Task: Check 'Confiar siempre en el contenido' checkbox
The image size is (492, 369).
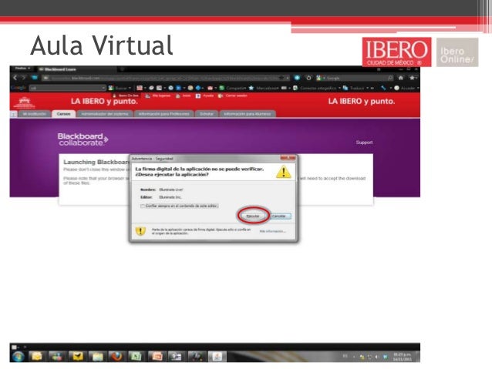Action: pos(143,206)
